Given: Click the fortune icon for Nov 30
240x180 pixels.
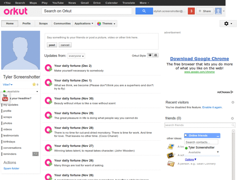Looking at the screenshot, I should coord(48,101).
